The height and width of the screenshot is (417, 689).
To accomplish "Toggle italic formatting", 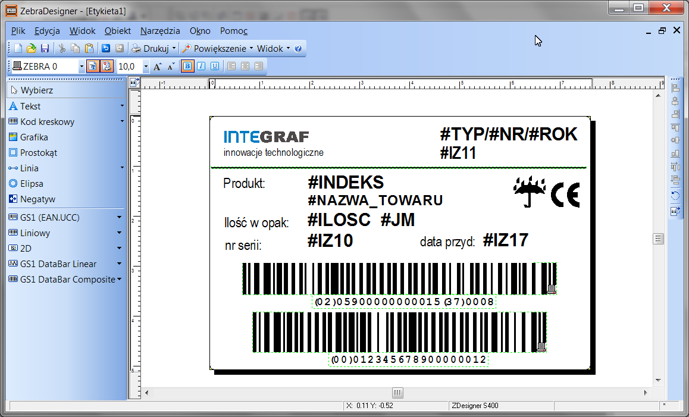I will pos(201,67).
